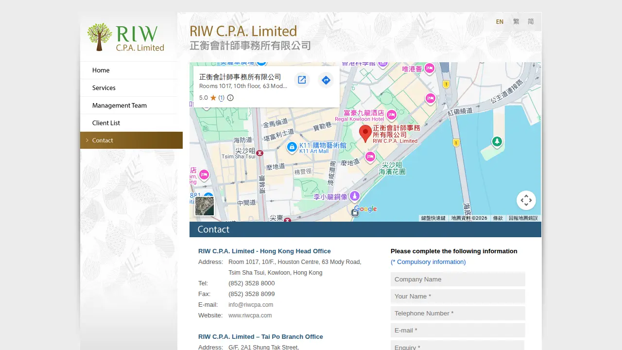Click the Bruce Lee statue purple marker
This screenshot has height=350, width=622.
pyautogui.click(x=355, y=196)
